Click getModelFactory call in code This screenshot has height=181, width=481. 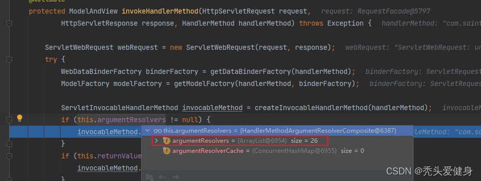click(x=204, y=83)
